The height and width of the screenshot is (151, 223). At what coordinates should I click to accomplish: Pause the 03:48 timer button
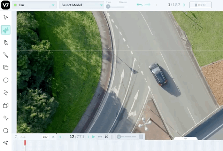(x=200, y=5)
